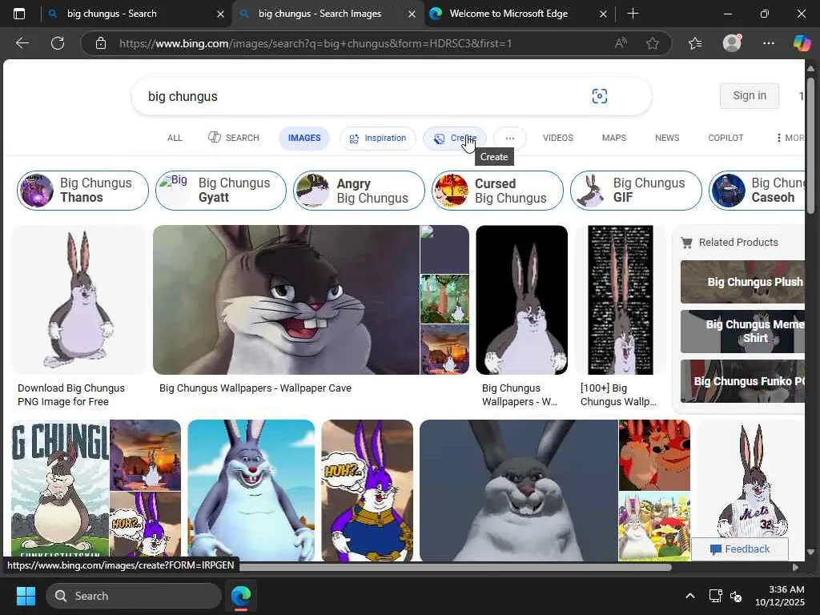Screen dimensions: 820x615
Task: Select the Big Chungus Thanos suggestion chip
Action: pyautogui.click(x=82, y=191)
